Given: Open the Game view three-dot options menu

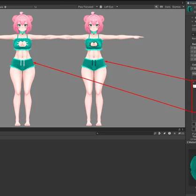Looking at the screenshot, I should [182, 3].
